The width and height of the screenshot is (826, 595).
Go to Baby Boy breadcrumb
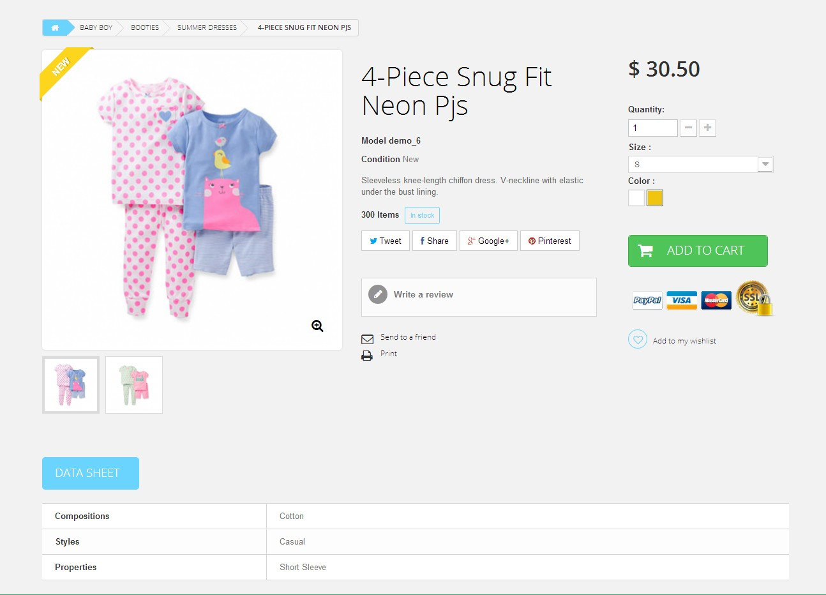pos(96,27)
